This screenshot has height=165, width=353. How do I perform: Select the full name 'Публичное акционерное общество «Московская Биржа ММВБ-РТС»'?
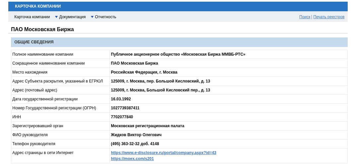point(178,54)
